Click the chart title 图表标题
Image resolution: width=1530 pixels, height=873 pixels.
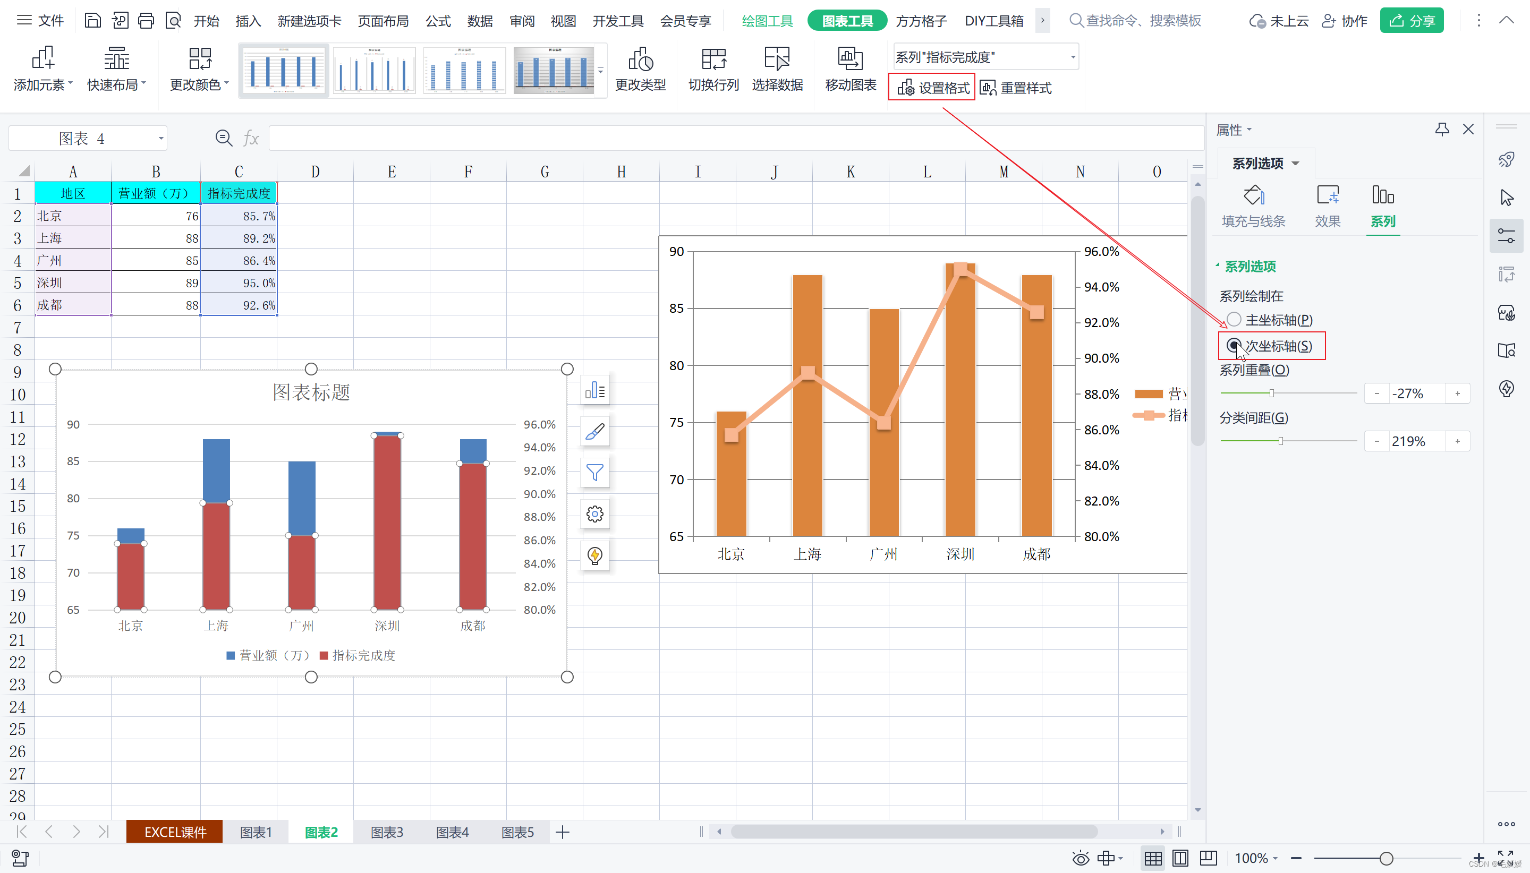coord(311,392)
